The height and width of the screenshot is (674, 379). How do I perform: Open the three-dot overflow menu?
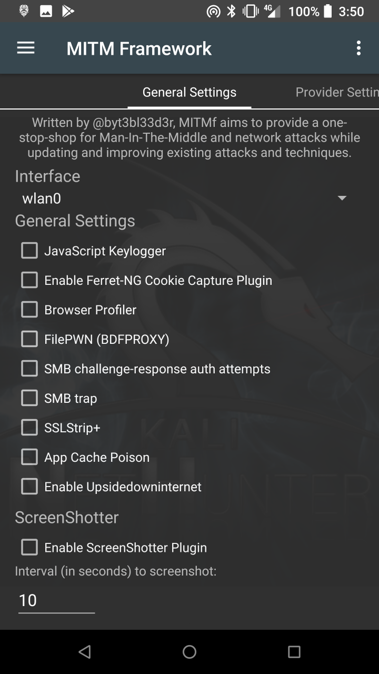[358, 48]
